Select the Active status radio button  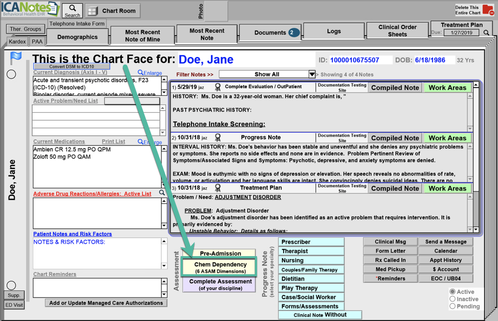[x=452, y=292]
